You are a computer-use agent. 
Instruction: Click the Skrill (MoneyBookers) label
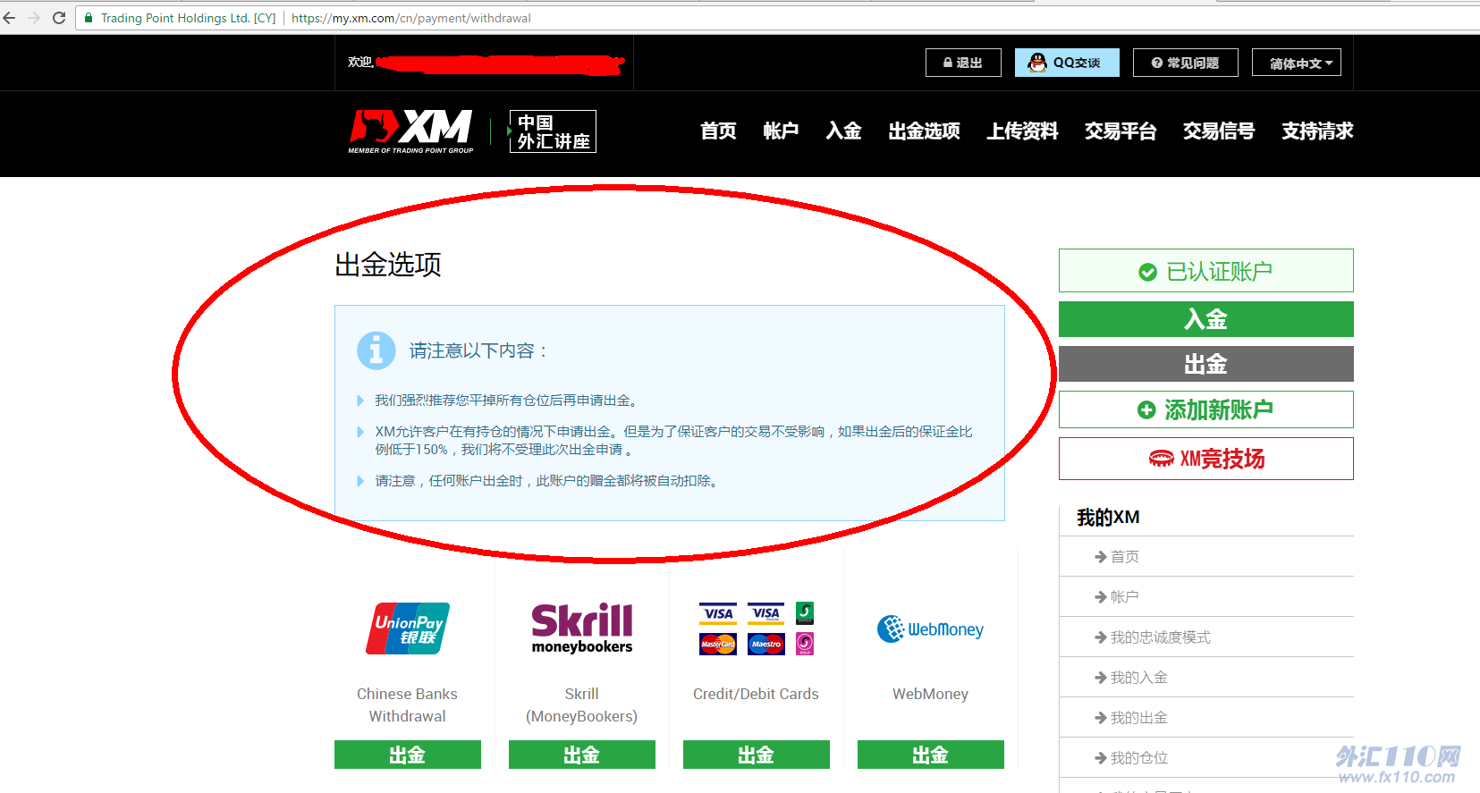(x=582, y=704)
